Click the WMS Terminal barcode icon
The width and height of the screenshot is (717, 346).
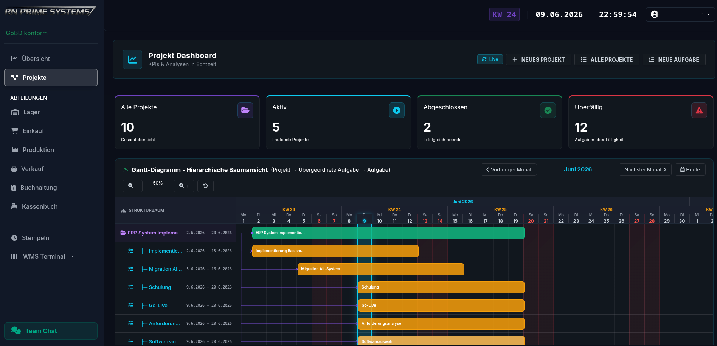pos(14,256)
